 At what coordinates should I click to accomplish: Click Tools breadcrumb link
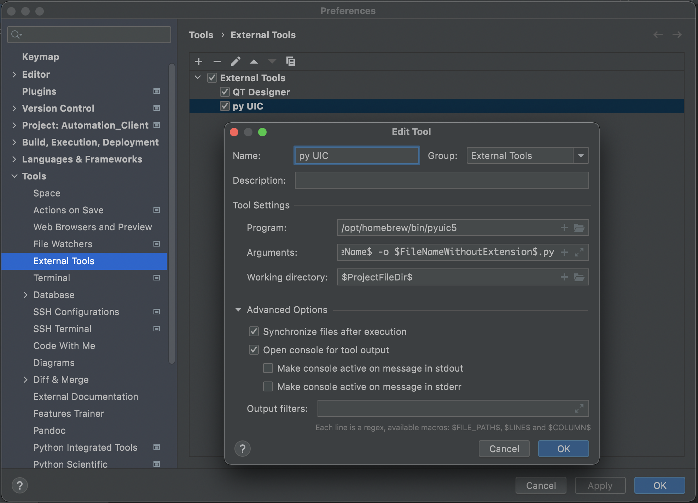pyautogui.click(x=201, y=35)
